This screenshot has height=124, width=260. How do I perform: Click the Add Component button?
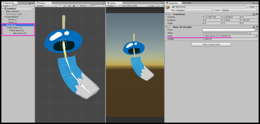(211, 44)
